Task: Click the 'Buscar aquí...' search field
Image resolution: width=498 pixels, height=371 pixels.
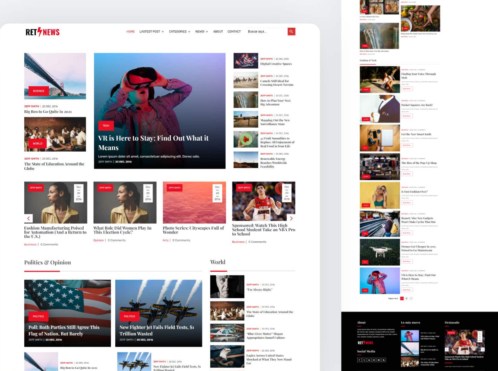Action: pos(266,32)
